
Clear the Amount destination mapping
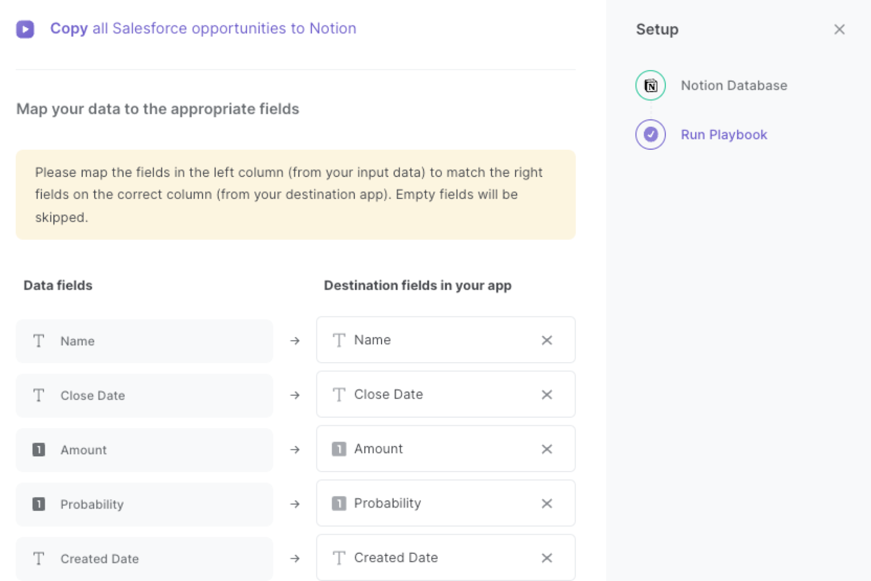coord(547,449)
